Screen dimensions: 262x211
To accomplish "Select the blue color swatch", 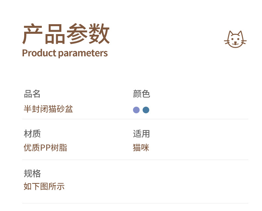I will pos(146,110).
